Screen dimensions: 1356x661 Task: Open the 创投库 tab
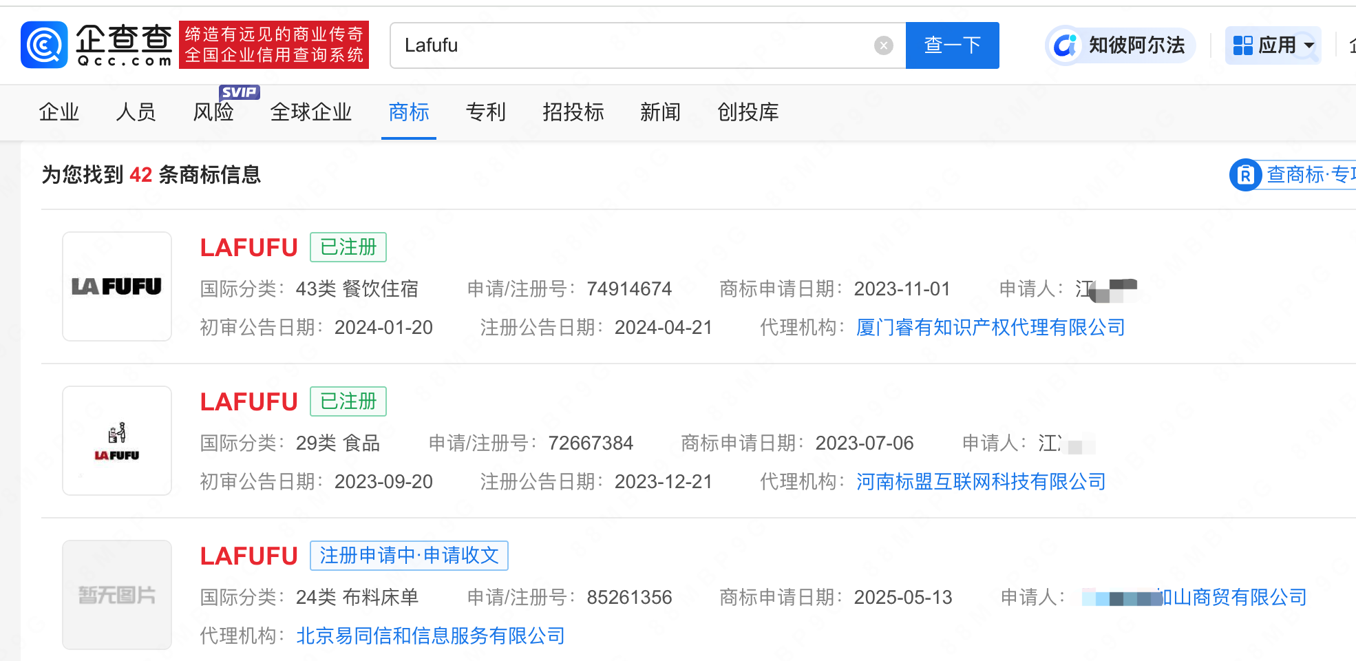[x=748, y=112]
